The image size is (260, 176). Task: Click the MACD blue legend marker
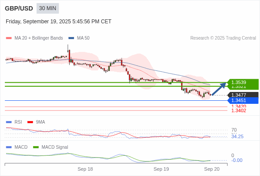click(x=9, y=147)
